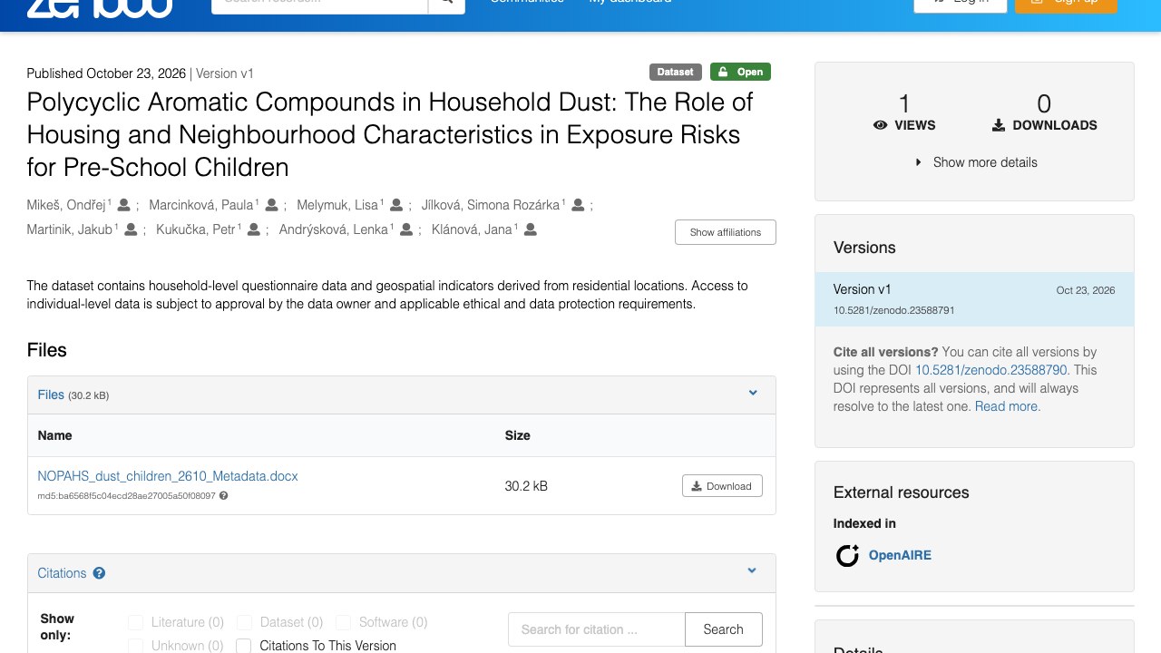Enable the Software (0) citation filter
1161x653 pixels.
coord(343,622)
